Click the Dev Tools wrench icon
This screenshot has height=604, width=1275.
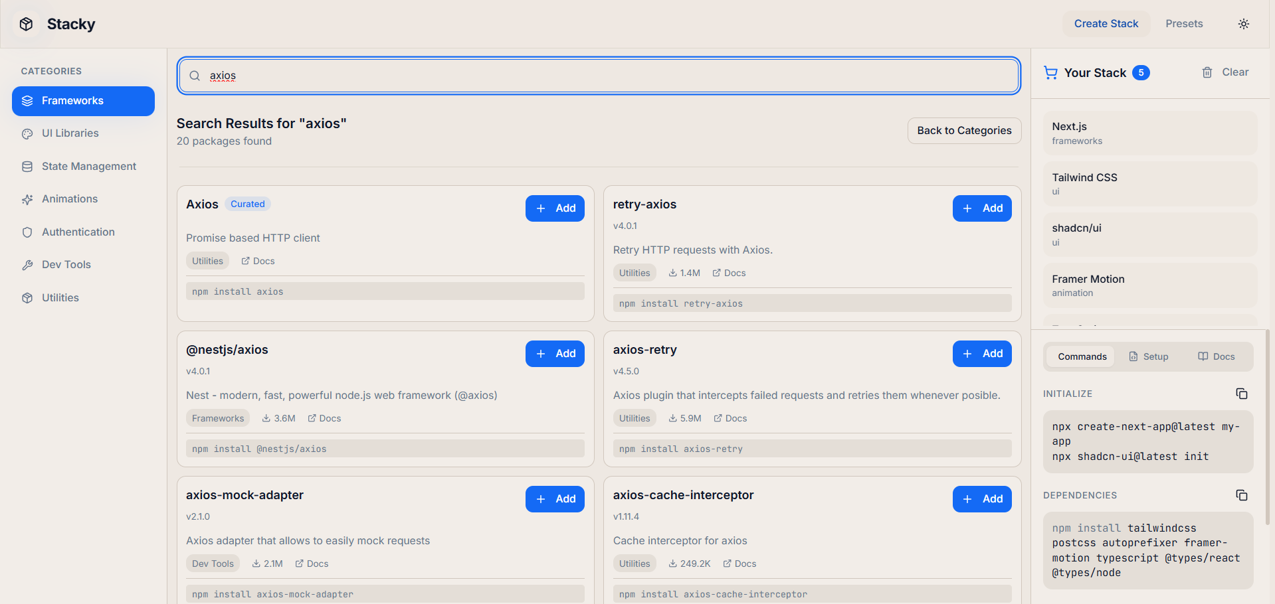(x=27, y=265)
